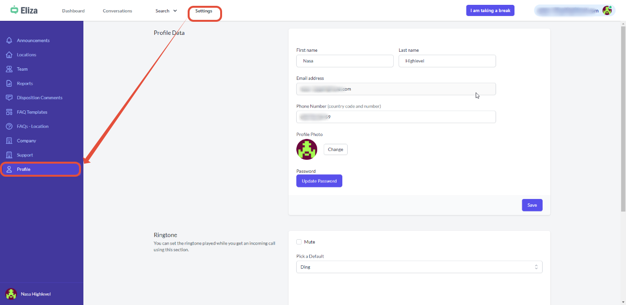Image resolution: width=626 pixels, height=305 pixels.
Task: Open the user account menu at top right
Action: tap(574, 11)
